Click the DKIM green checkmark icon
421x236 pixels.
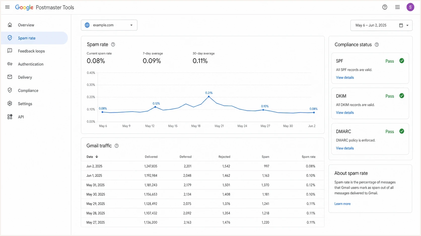click(402, 96)
